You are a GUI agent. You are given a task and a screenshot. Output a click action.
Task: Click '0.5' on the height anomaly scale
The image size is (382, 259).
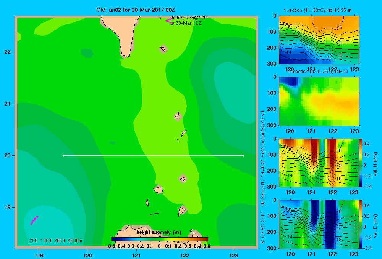207,246
